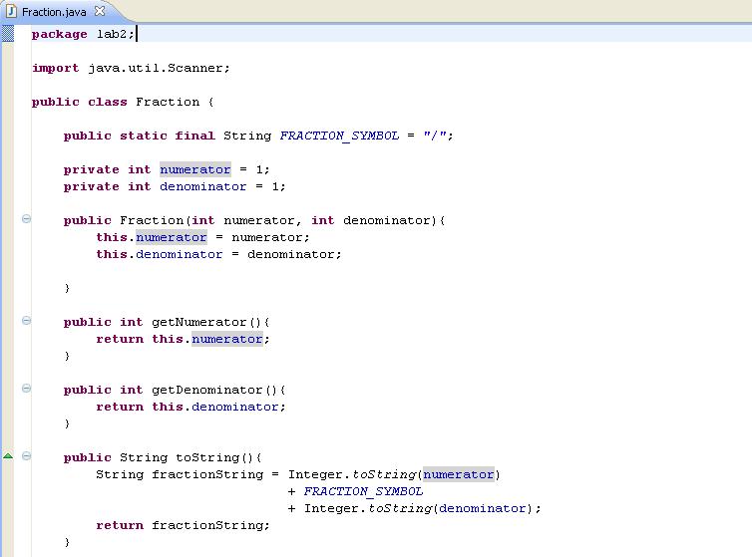Collapse the Fraction constructor fold marker

tap(26, 219)
